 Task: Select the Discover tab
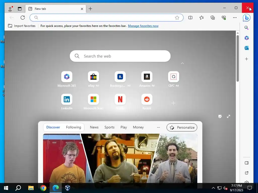click(53, 127)
